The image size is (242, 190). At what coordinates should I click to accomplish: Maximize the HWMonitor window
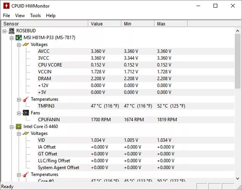pos(215,6)
